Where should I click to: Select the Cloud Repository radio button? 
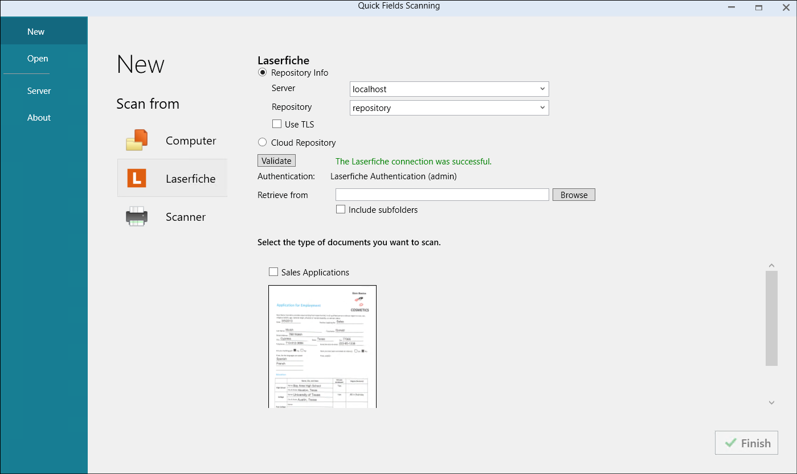[x=263, y=142]
